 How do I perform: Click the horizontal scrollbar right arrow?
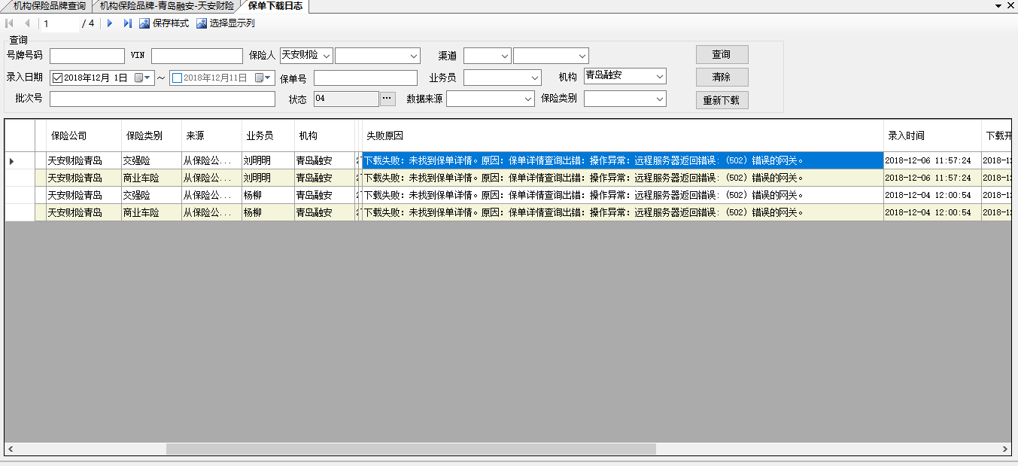click(1005, 449)
